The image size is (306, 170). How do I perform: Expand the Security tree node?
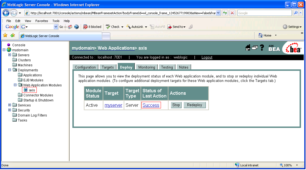[x=9, y=110]
